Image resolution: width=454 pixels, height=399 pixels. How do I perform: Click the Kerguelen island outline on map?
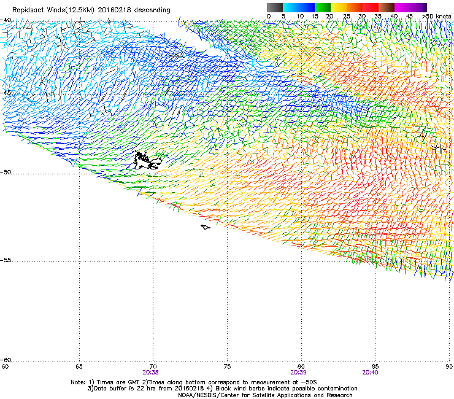pyautogui.click(x=147, y=161)
